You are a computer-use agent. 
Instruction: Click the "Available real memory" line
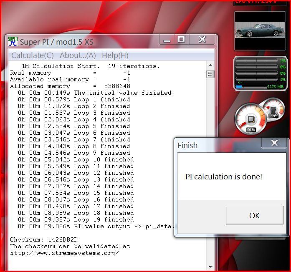[70, 79]
